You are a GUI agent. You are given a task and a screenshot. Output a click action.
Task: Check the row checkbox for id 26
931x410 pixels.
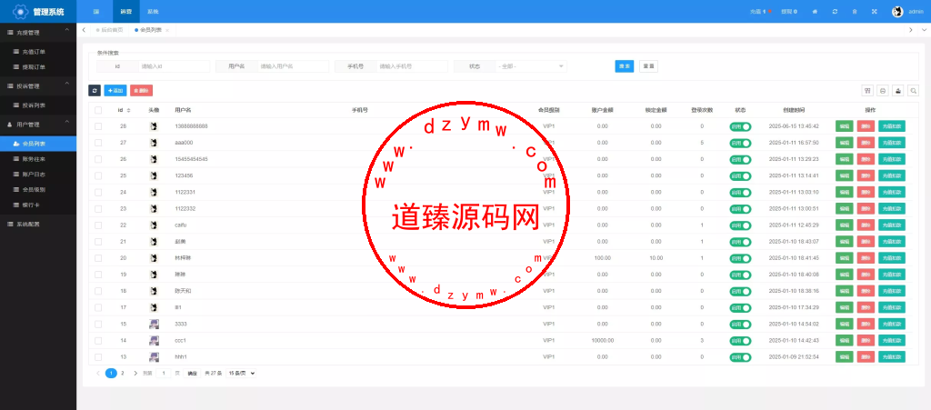[x=98, y=159]
